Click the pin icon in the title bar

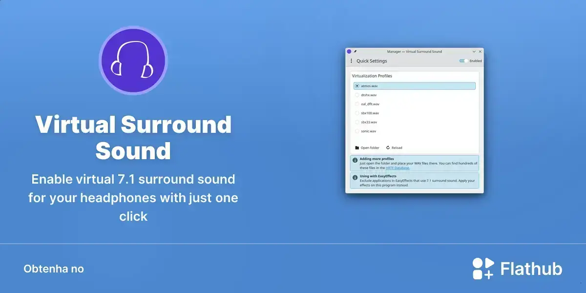coord(356,51)
